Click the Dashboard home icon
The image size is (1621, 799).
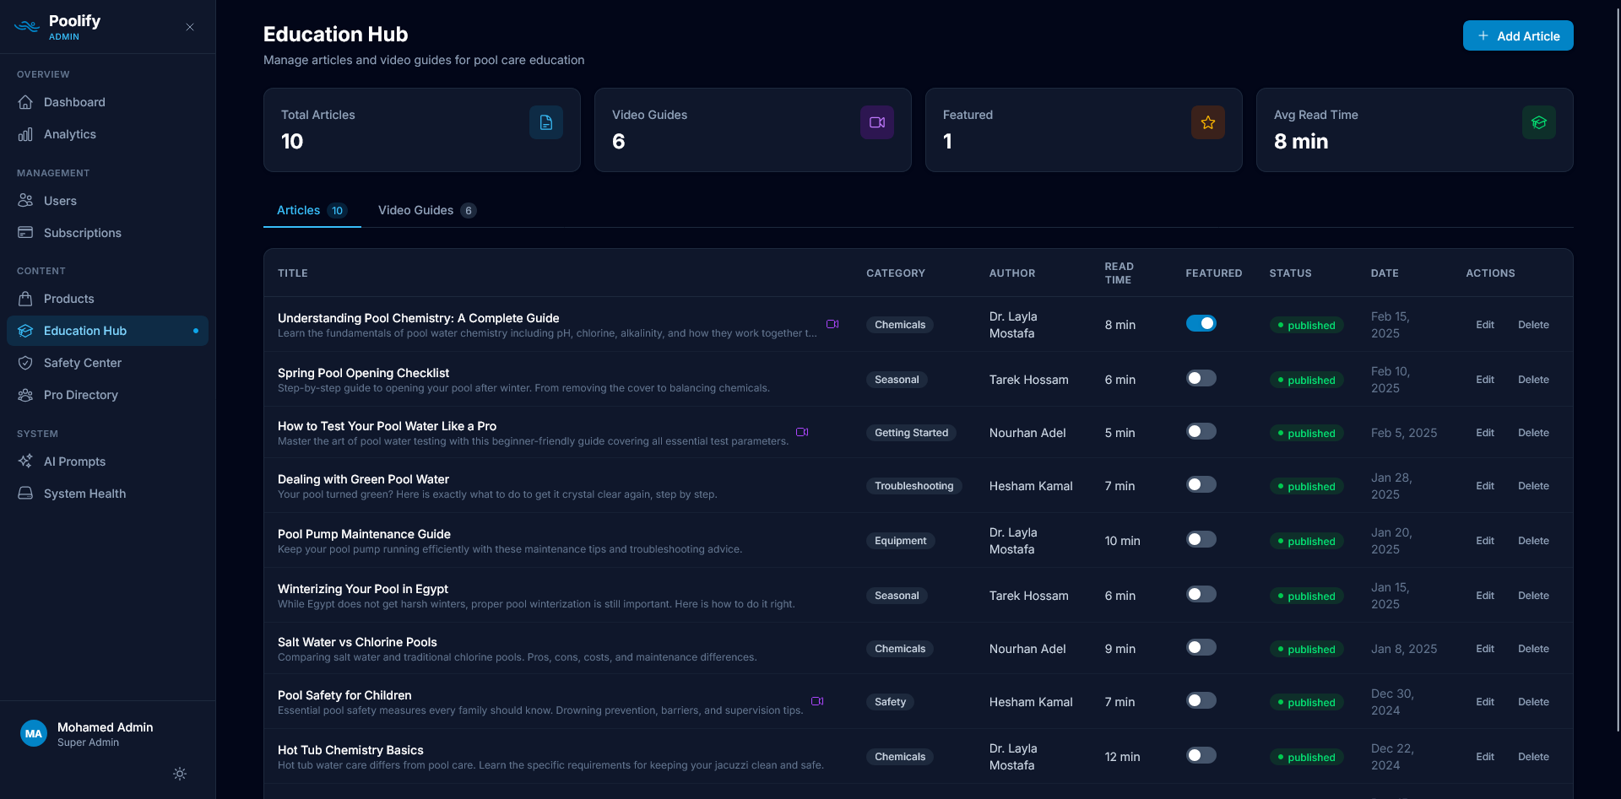25,102
